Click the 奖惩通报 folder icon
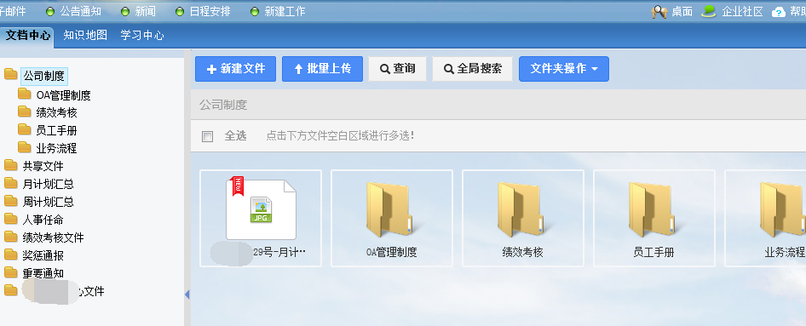 (x=11, y=255)
